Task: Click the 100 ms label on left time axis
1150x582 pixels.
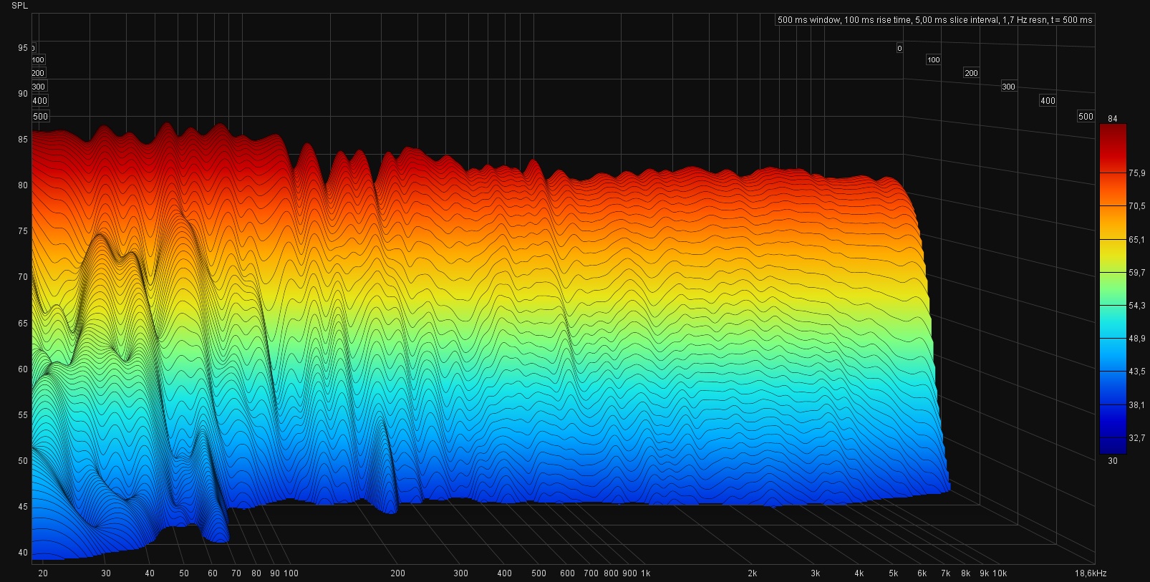Action: [38, 60]
